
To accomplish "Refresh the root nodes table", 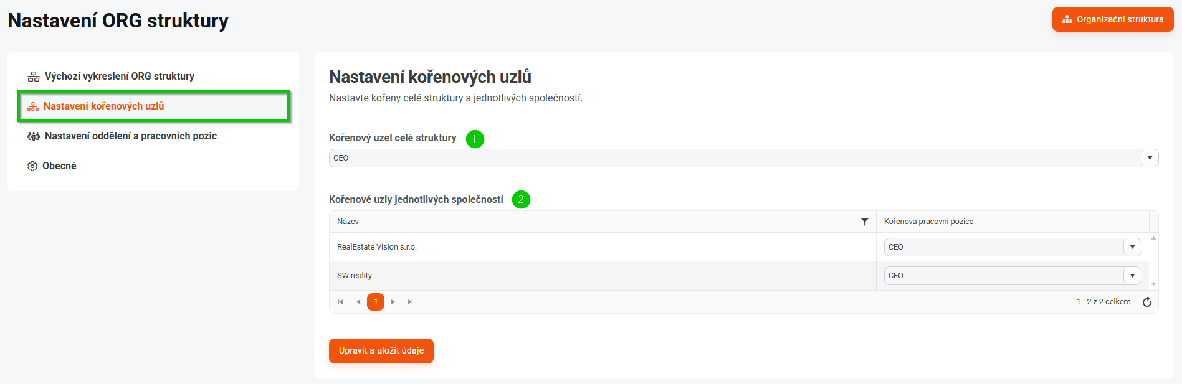I will (x=1146, y=302).
